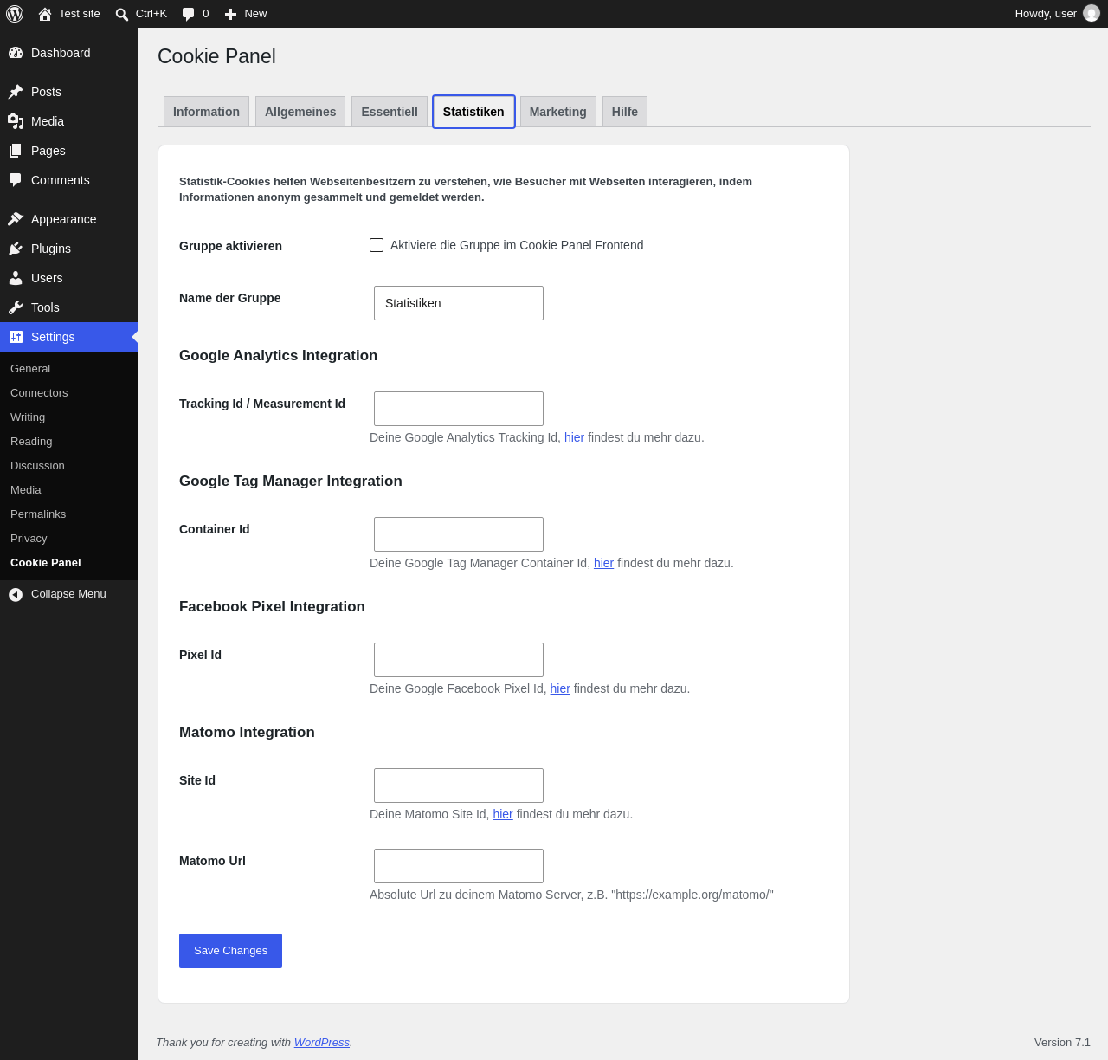This screenshot has height=1060, width=1108.
Task: Click the Site Id input field
Action: click(x=459, y=785)
